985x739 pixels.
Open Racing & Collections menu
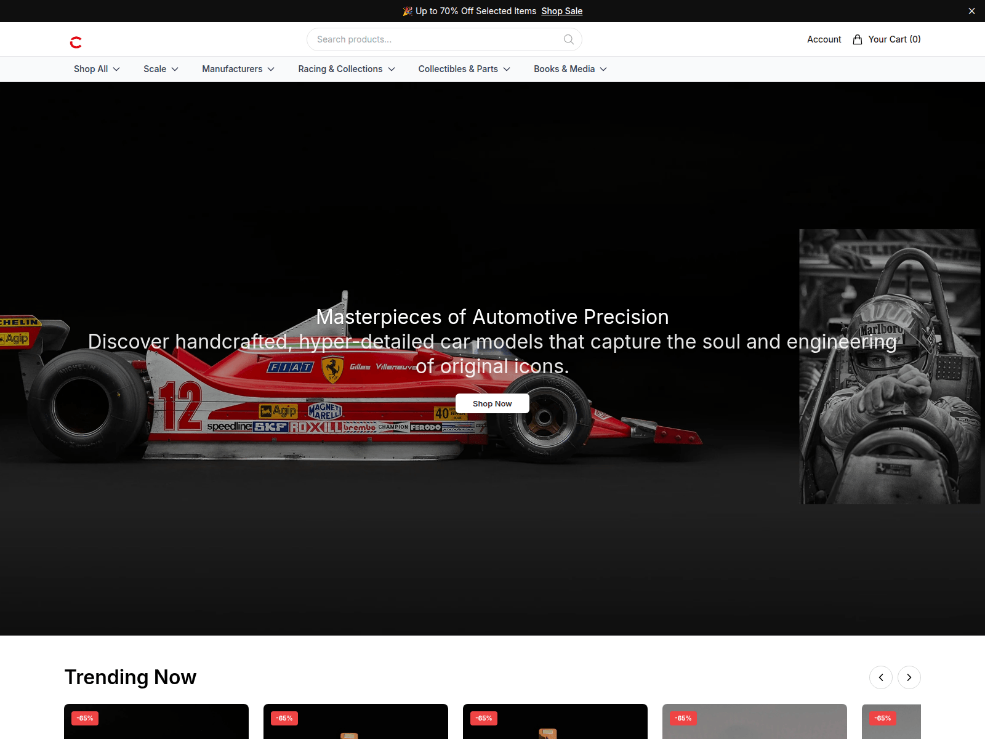pyautogui.click(x=347, y=69)
